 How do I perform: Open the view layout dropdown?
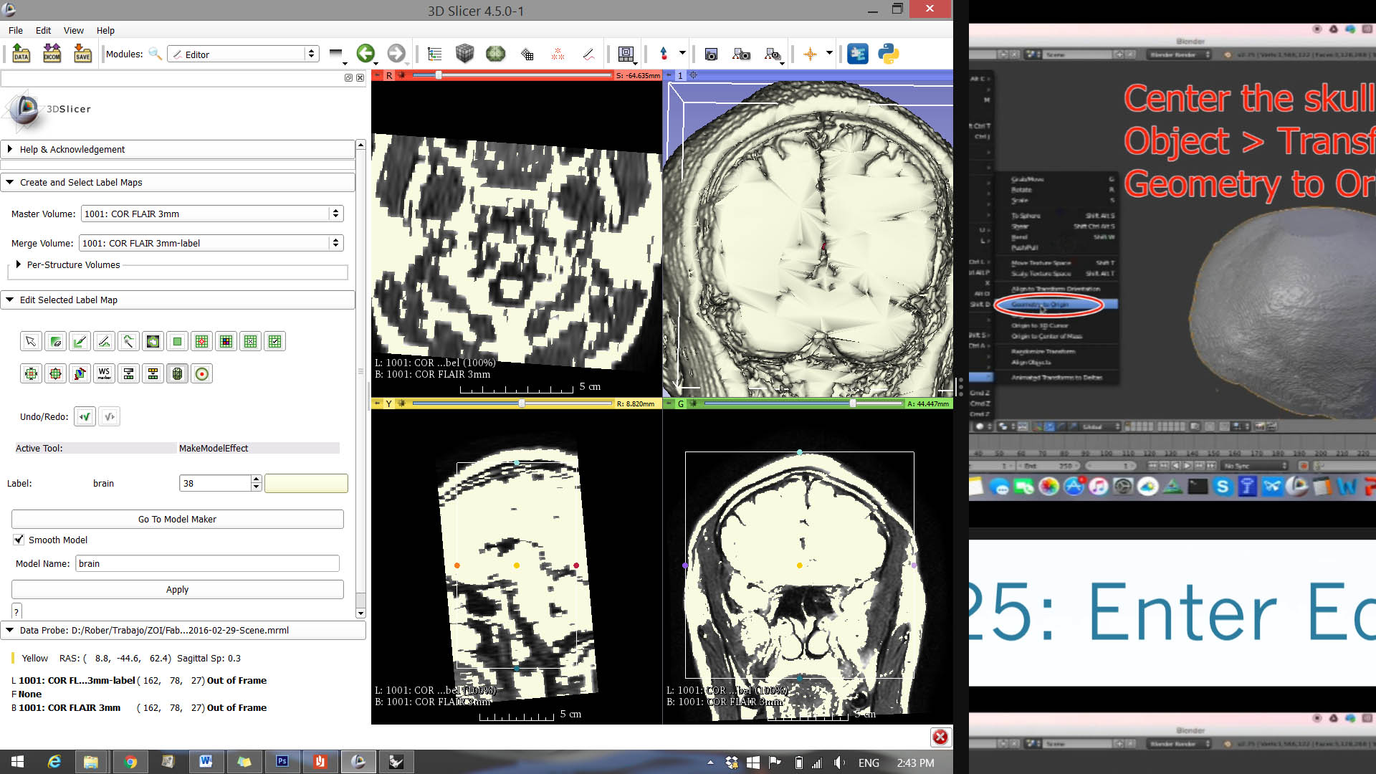coord(627,54)
